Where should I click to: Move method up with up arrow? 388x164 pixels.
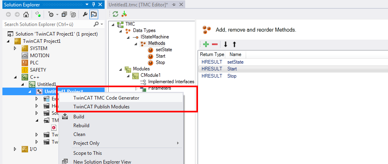pos(234,44)
